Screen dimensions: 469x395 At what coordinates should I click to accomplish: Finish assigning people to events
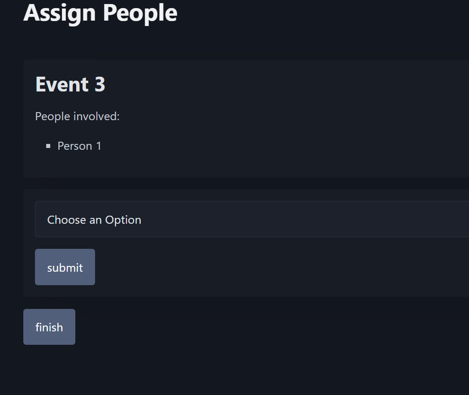click(49, 327)
